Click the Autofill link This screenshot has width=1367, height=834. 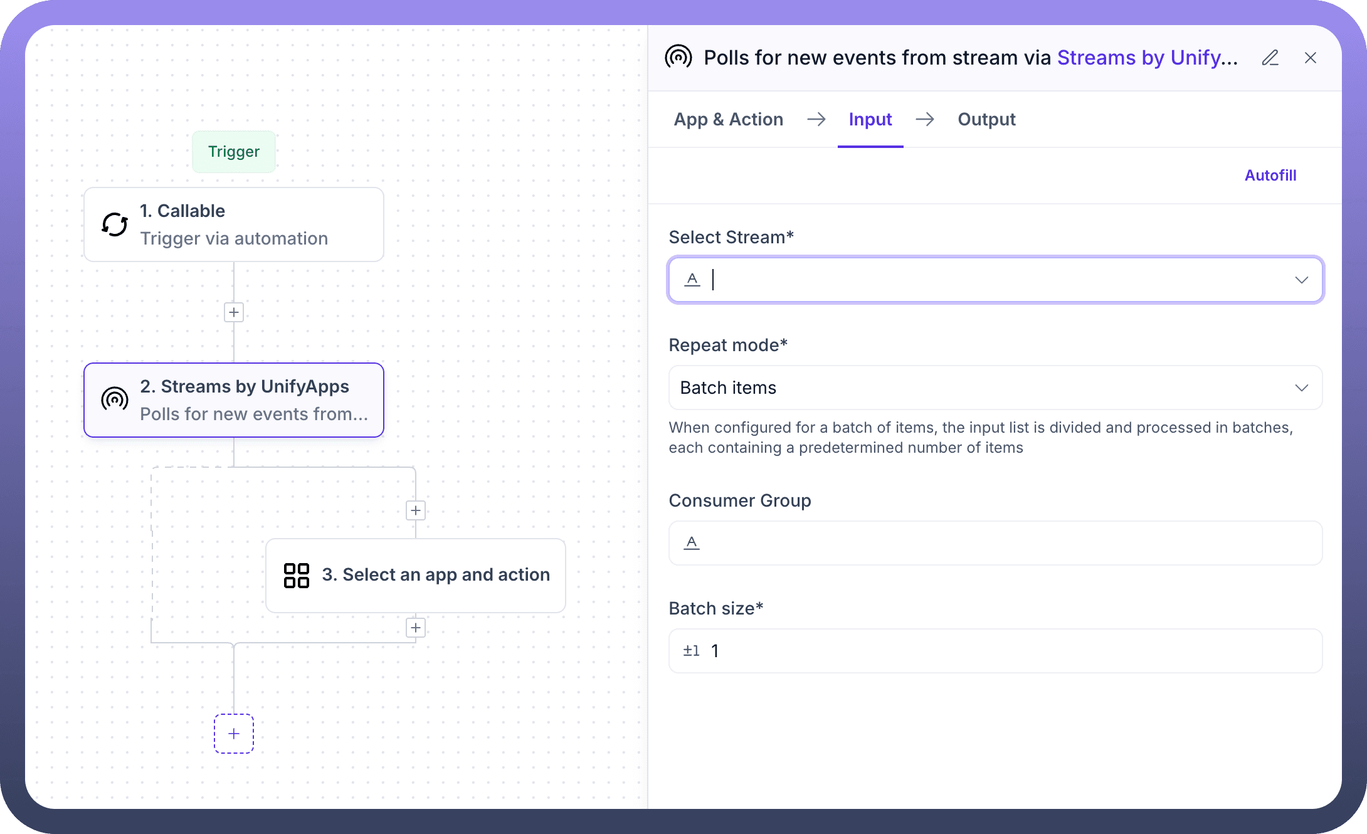tap(1270, 176)
